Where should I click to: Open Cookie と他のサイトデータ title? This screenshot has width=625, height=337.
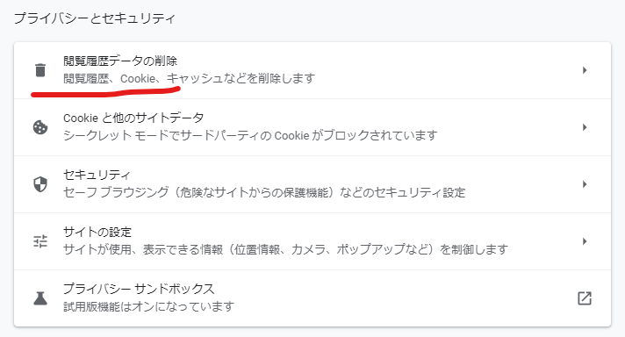(133, 118)
